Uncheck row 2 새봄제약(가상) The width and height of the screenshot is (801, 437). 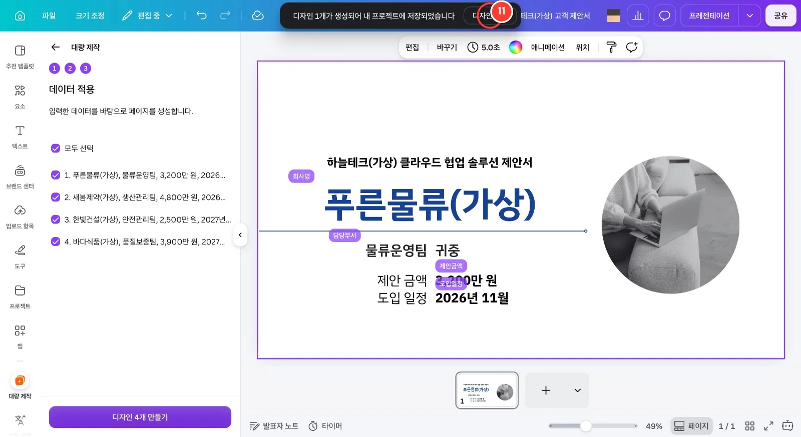pos(56,197)
